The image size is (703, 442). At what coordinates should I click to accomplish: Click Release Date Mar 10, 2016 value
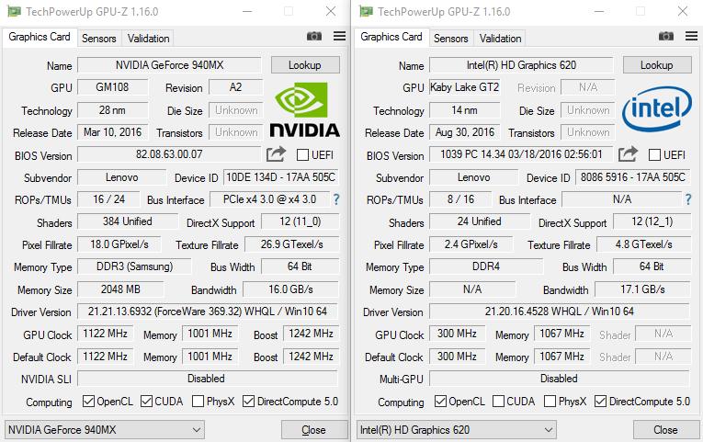tap(112, 132)
